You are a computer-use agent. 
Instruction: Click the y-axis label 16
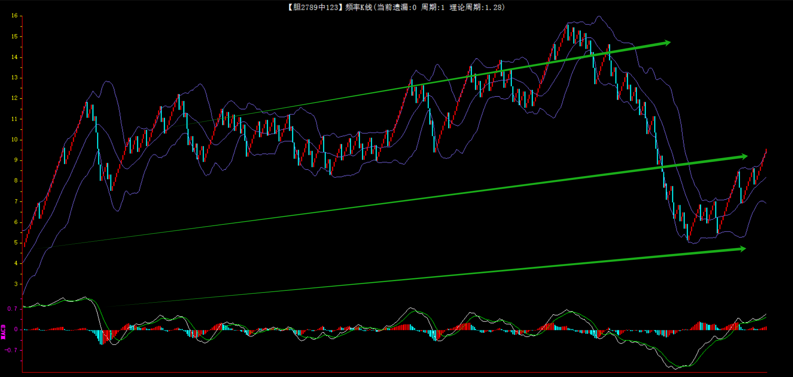point(14,16)
